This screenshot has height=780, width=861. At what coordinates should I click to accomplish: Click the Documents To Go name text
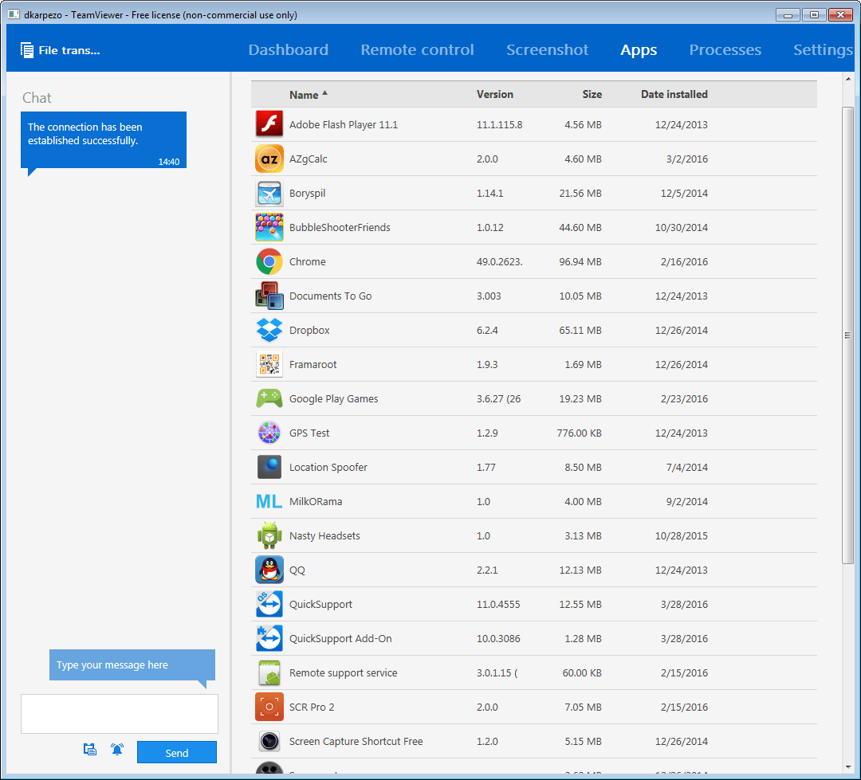click(x=330, y=296)
